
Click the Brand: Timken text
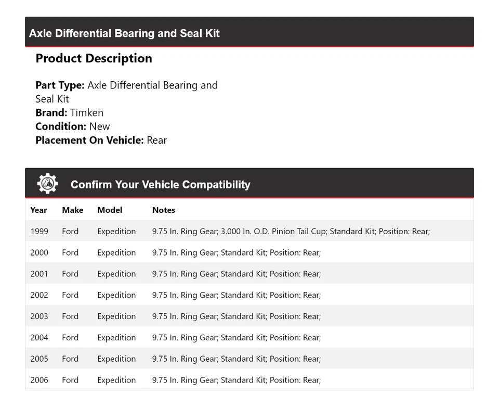[69, 112]
